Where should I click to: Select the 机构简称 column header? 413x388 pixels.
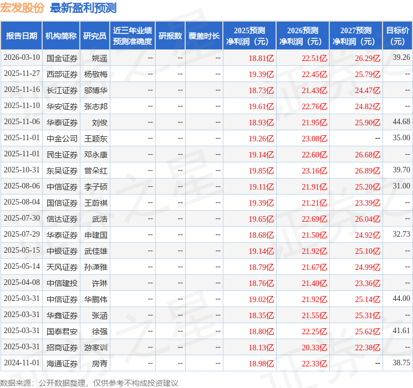[61, 36]
